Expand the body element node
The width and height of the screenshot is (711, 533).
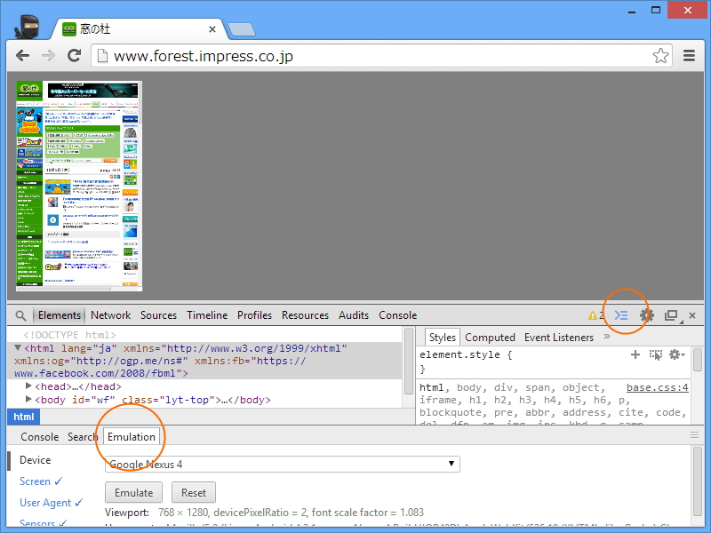click(28, 399)
